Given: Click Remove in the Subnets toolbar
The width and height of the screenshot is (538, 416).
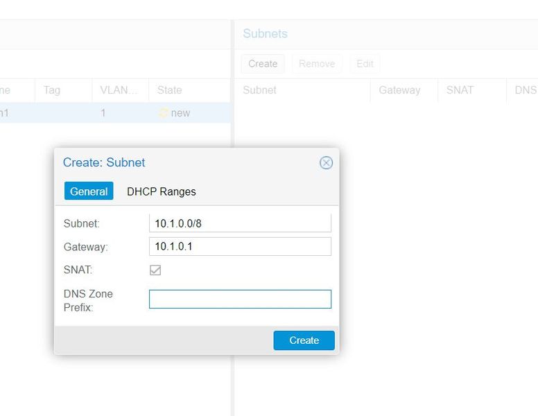Looking at the screenshot, I should pyautogui.click(x=317, y=64).
